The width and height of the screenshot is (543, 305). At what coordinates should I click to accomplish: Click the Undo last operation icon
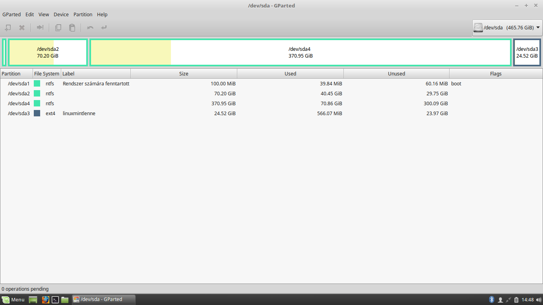pos(90,28)
